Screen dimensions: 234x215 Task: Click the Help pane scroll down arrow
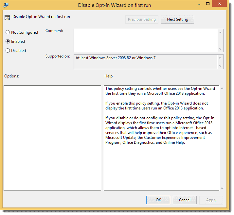(x=222, y=188)
